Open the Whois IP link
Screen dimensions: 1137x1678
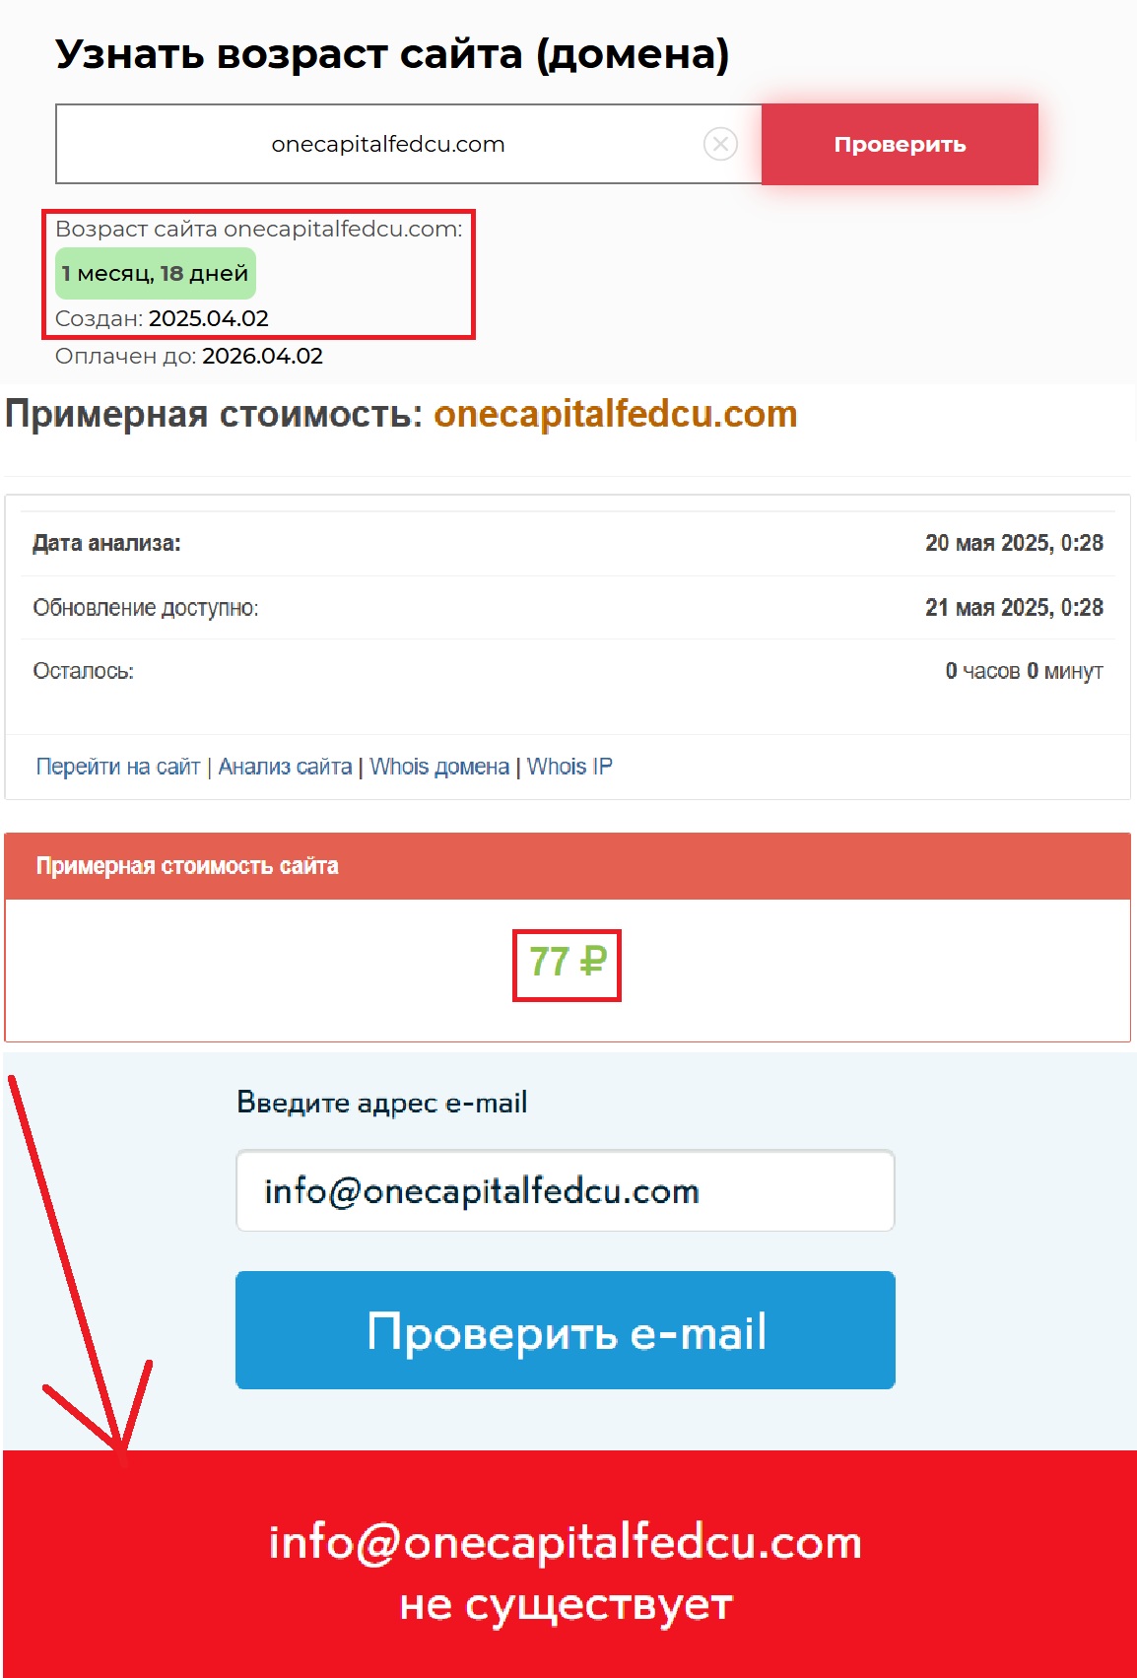(x=569, y=767)
